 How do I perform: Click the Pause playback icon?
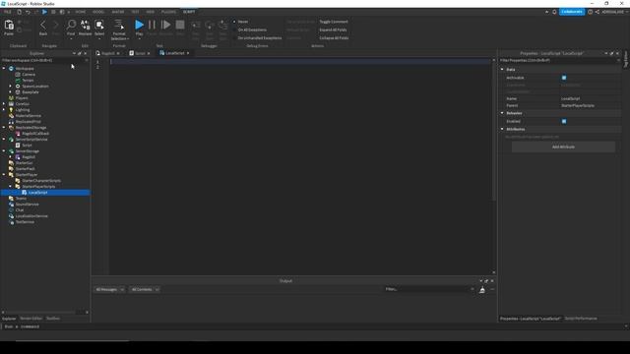pos(152,25)
